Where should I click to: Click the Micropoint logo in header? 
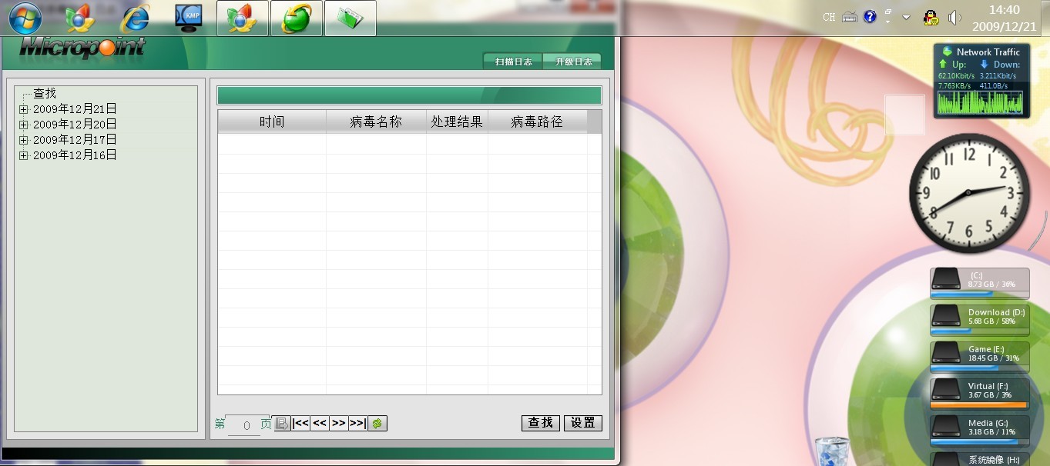82,47
